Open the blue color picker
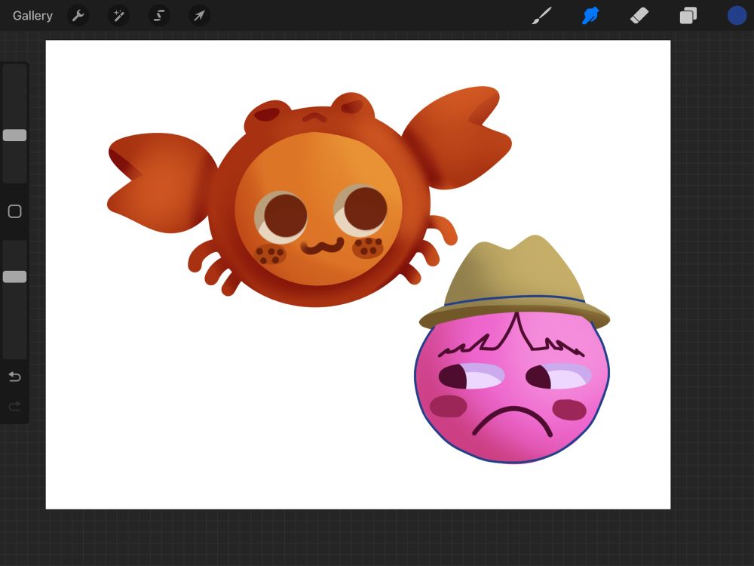Viewport: 754px width, 566px height. pyautogui.click(x=737, y=16)
